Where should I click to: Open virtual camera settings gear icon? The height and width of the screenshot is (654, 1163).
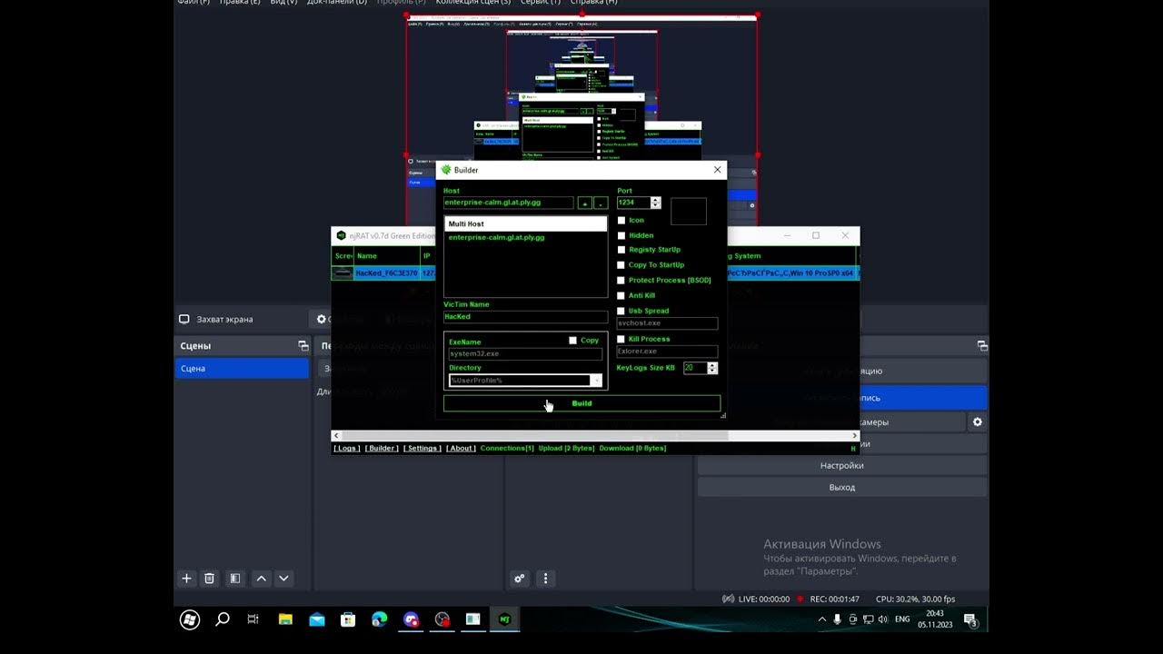point(978,422)
